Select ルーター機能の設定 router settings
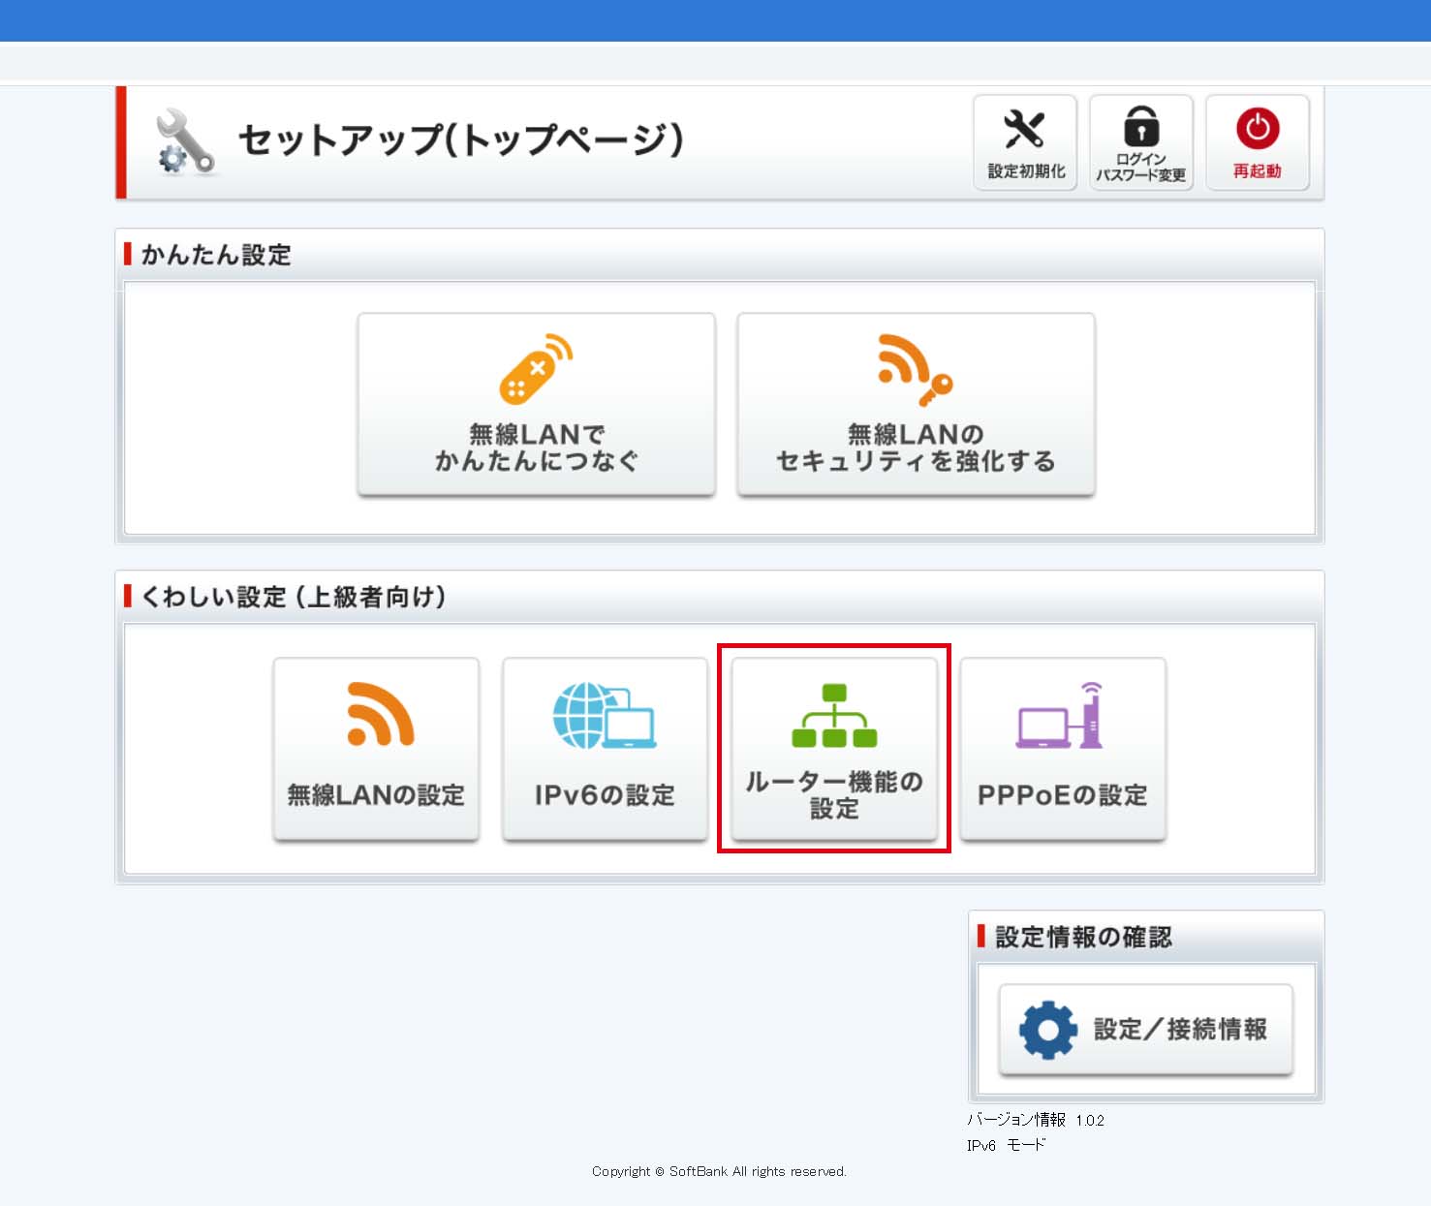The width and height of the screenshot is (1431, 1206). (834, 750)
